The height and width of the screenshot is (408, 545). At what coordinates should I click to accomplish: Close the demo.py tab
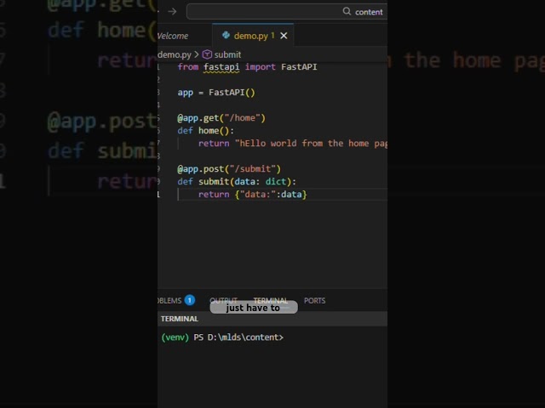click(284, 36)
